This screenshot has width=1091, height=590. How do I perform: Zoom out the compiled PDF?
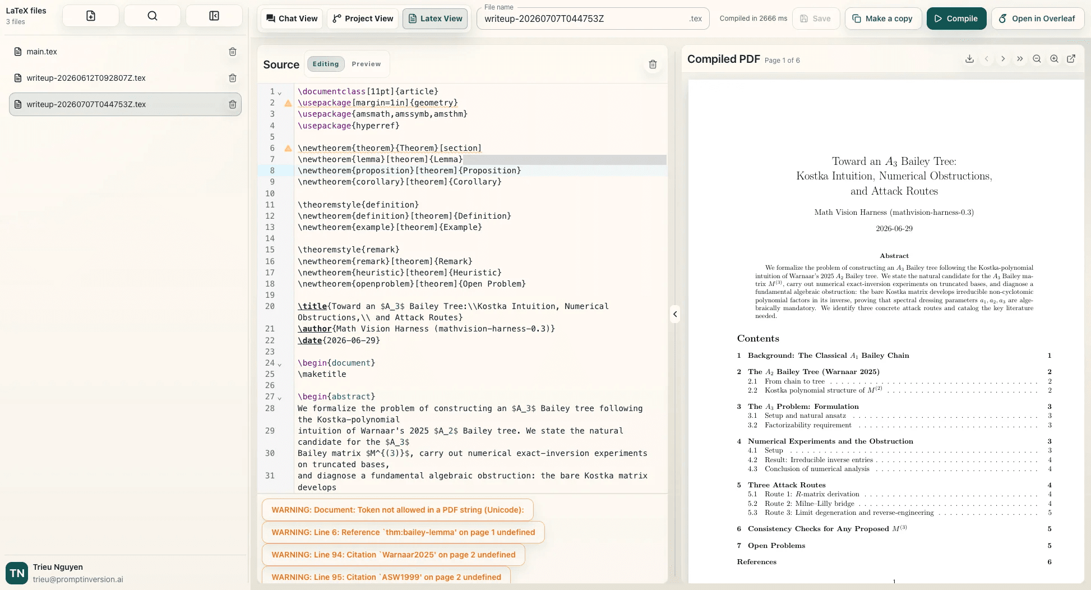tap(1037, 59)
